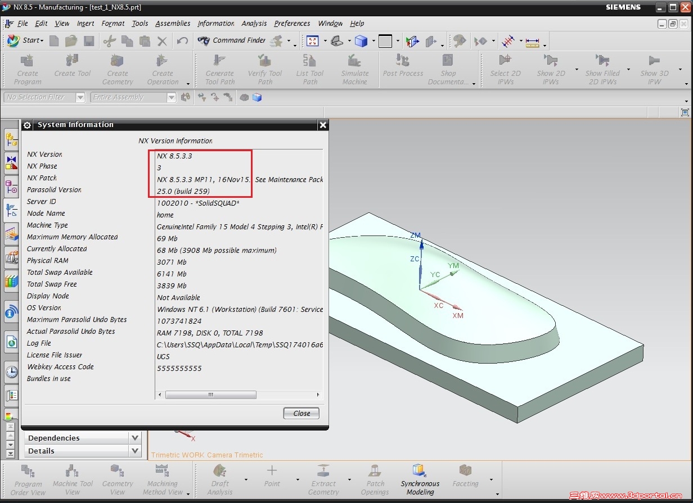Image resolution: width=693 pixels, height=503 pixels.
Task: Click Synchronous Modeling button
Action: (420, 480)
